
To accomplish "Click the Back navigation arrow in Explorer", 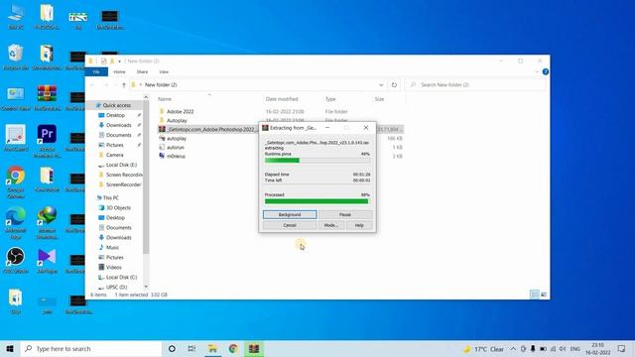I will point(92,85).
